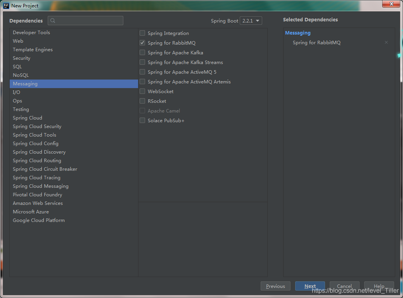Open the Pivotal Cloud Foundry category
The width and height of the screenshot is (403, 298).
(x=74, y=195)
